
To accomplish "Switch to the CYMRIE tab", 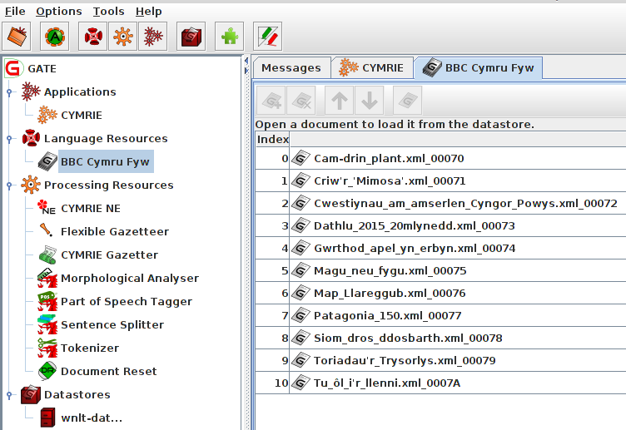I will tap(371, 68).
